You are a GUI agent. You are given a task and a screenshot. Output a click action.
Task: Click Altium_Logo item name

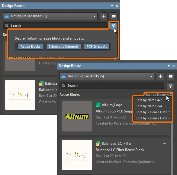coord(112,105)
